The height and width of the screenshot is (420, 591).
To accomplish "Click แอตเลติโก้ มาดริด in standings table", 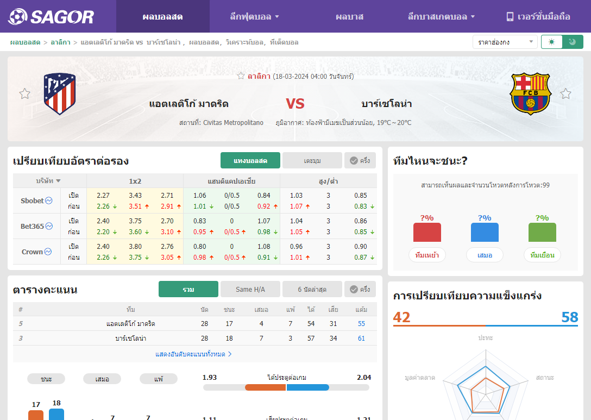I will (x=131, y=323).
